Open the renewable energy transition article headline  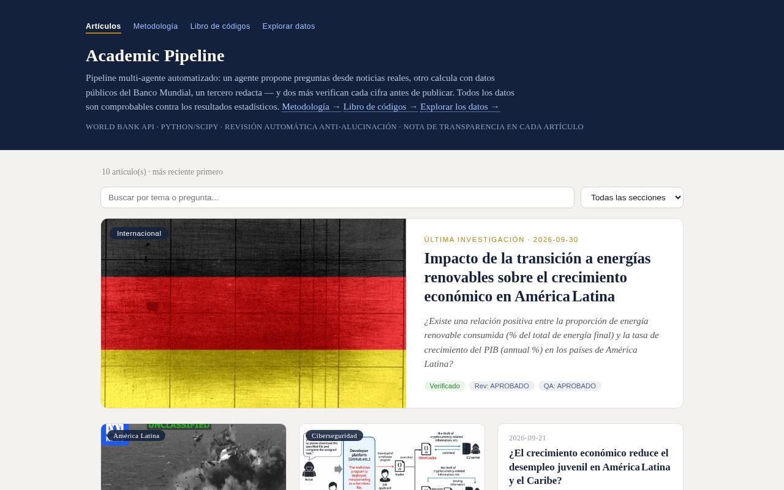coord(537,277)
